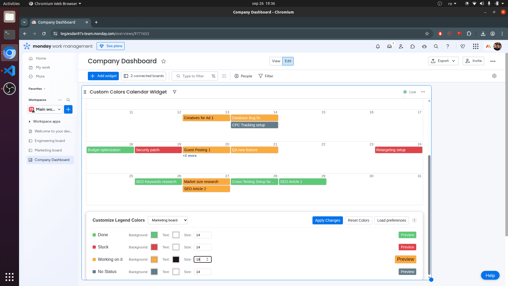Open the inbox with 1 unread update
The width and height of the screenshot is (508, 286).
pos(389,46)
